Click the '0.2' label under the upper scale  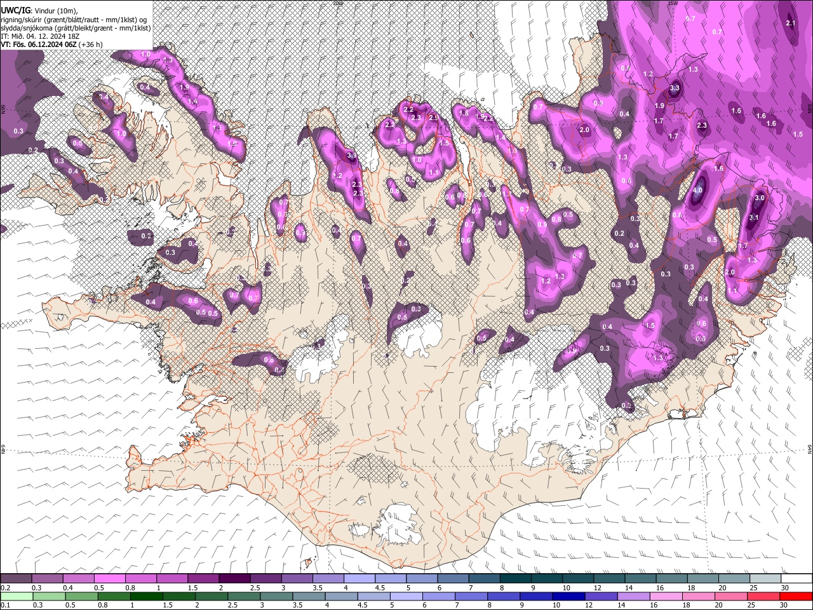point(4,588)
